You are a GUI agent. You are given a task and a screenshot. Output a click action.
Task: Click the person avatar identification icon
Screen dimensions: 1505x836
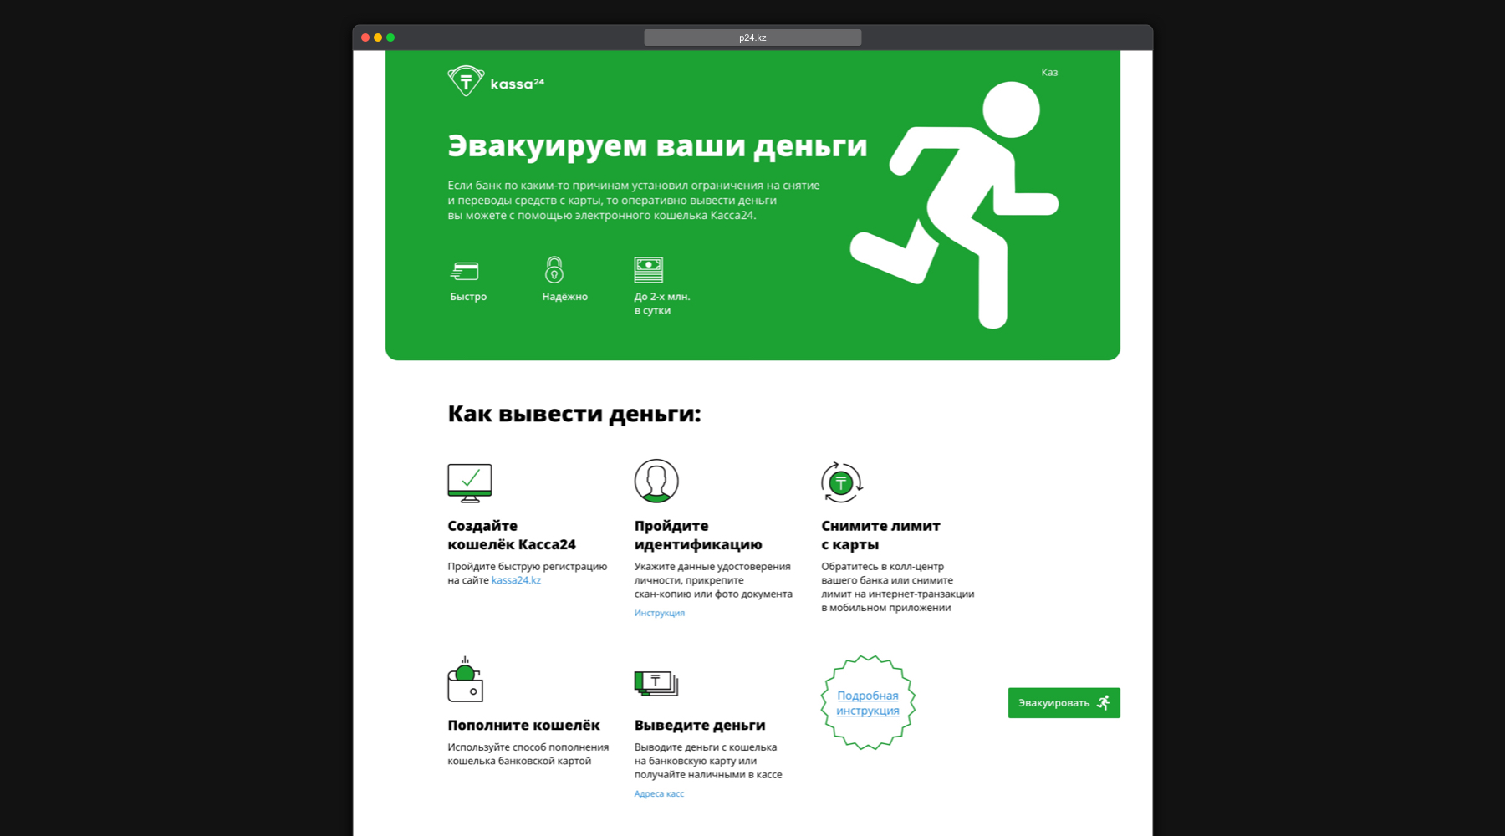[656, 481]
